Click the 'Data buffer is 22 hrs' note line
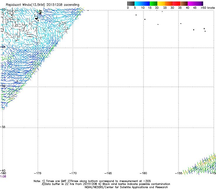Screen dimensions: 216x189 106,184
